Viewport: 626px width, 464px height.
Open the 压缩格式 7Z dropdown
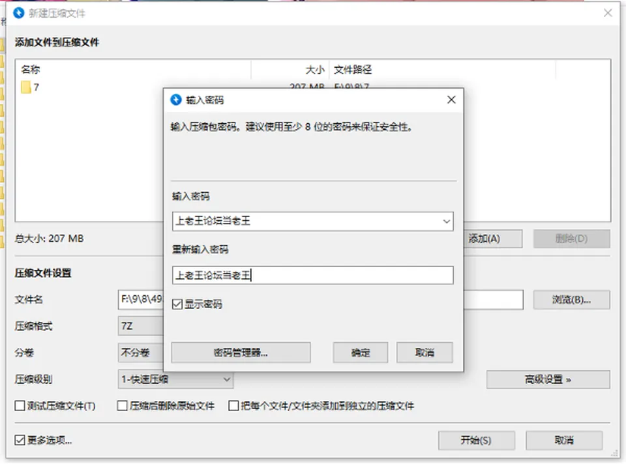pyautogui.click(x=141, y=326)
